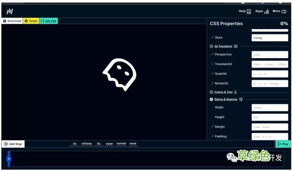Open the Apps menu
This screenshot has width=292, height=171.
(x=262, y=11)
